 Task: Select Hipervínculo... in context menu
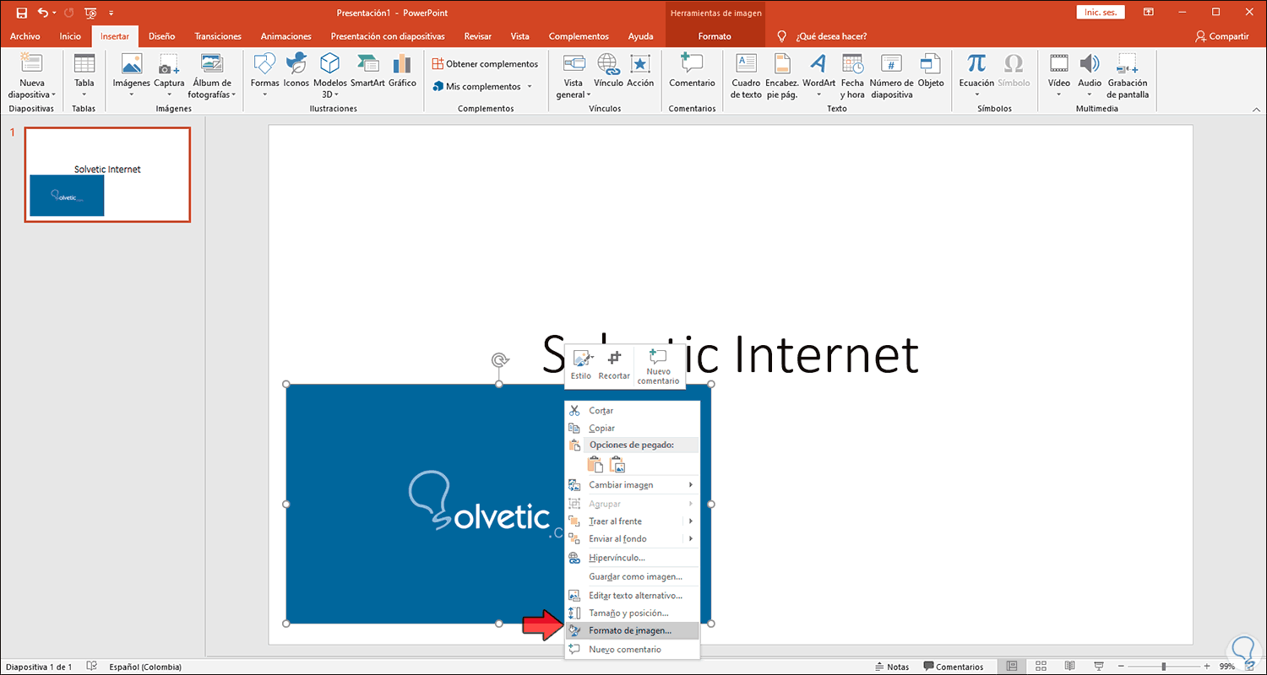pyautogui.click(x=632, y=558)
